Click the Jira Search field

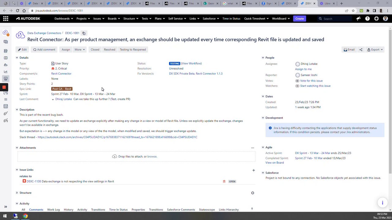click(x=335, y=19)
